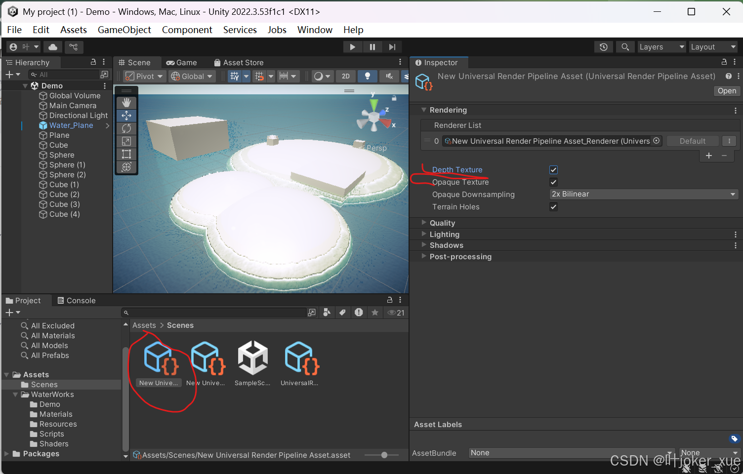Select the Rotate tool
Image resolution: width=743 pixels, height=474 pixels.
click(x=126, y=128)
